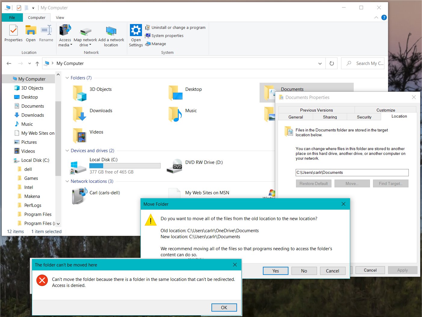This screenshot has width=422, height=317.
Task: Open System properties from the ribbon
Action: 148,35
